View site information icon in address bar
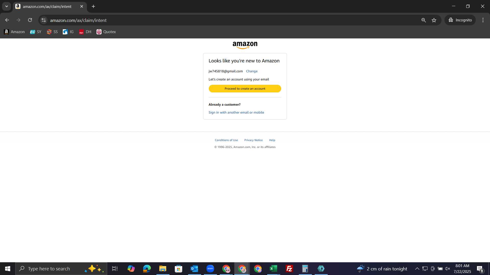490x275 pixels. 44,20
